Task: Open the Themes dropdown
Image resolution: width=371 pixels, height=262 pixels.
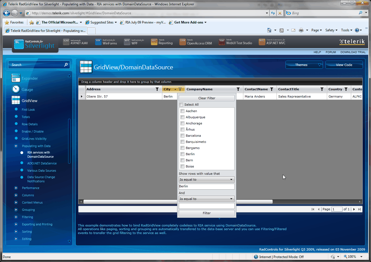Action: click(x=304, y=65)
